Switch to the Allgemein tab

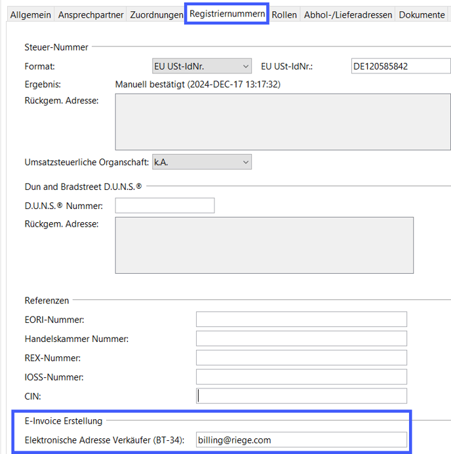(x=30, y=14)
